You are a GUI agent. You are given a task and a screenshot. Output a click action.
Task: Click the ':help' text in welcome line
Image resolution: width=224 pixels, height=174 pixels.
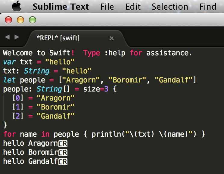(115, 53)
